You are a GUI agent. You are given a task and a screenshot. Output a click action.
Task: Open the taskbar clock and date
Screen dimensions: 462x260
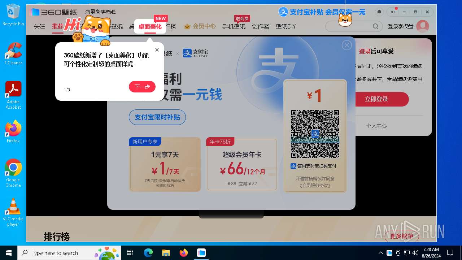pos(431,253)
